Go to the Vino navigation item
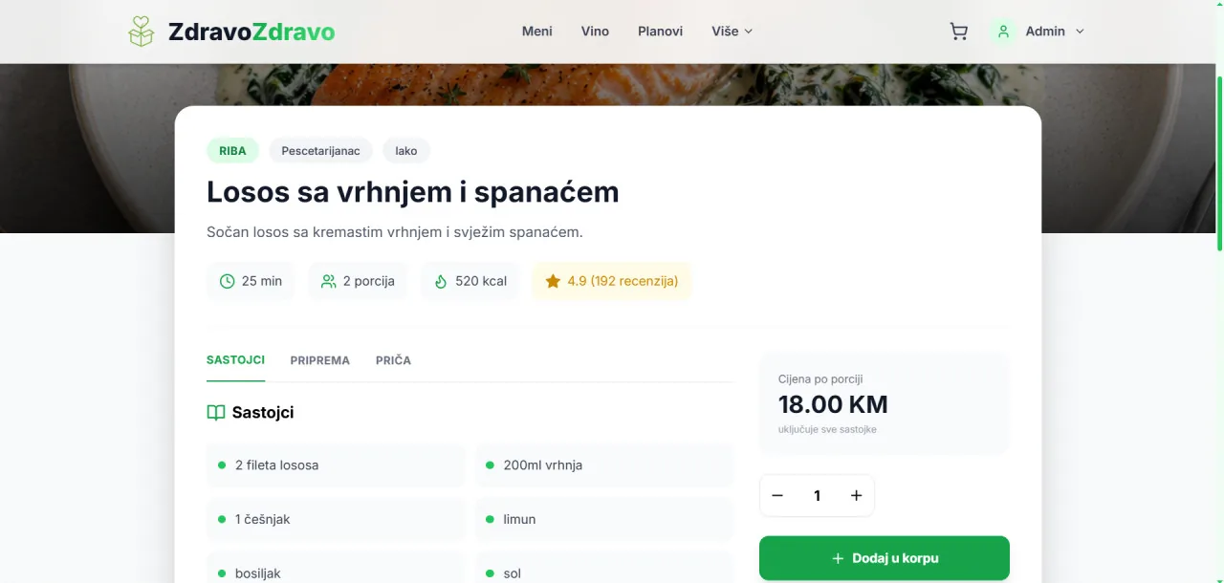The width and height of the screenshot is (1224, 583). point(595,32)
